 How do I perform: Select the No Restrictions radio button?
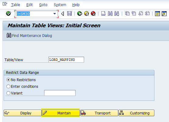pos(8,80)
